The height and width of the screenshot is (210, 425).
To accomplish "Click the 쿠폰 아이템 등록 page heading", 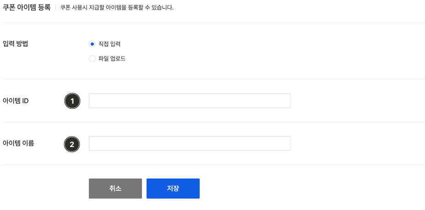I will (x=26, y=7).
